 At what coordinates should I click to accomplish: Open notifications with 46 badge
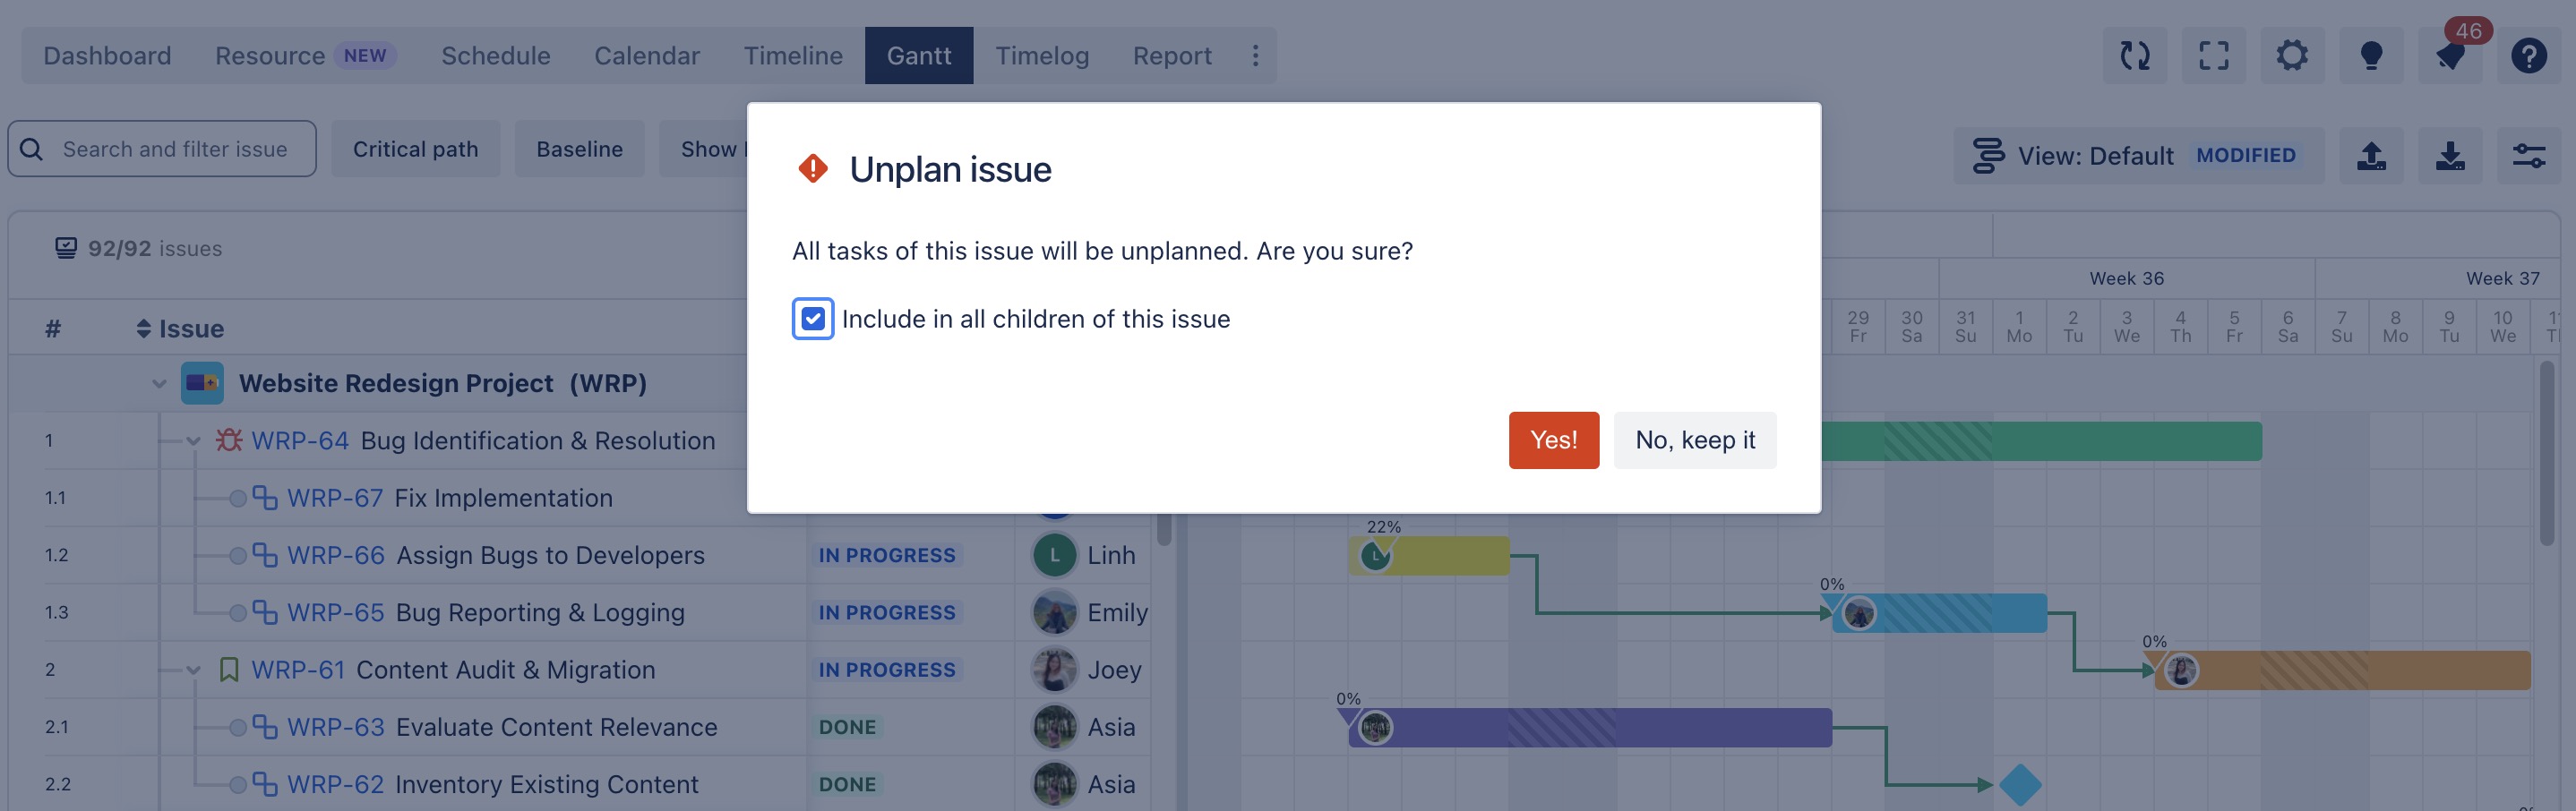[x=2450, y=56]
